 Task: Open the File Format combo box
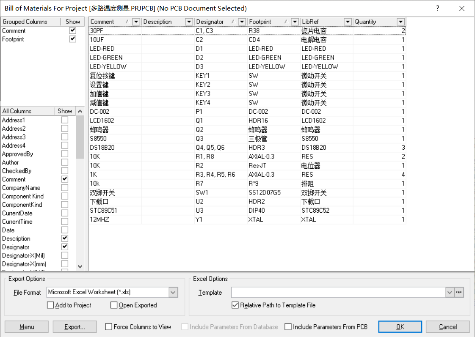tap(112, 292)
